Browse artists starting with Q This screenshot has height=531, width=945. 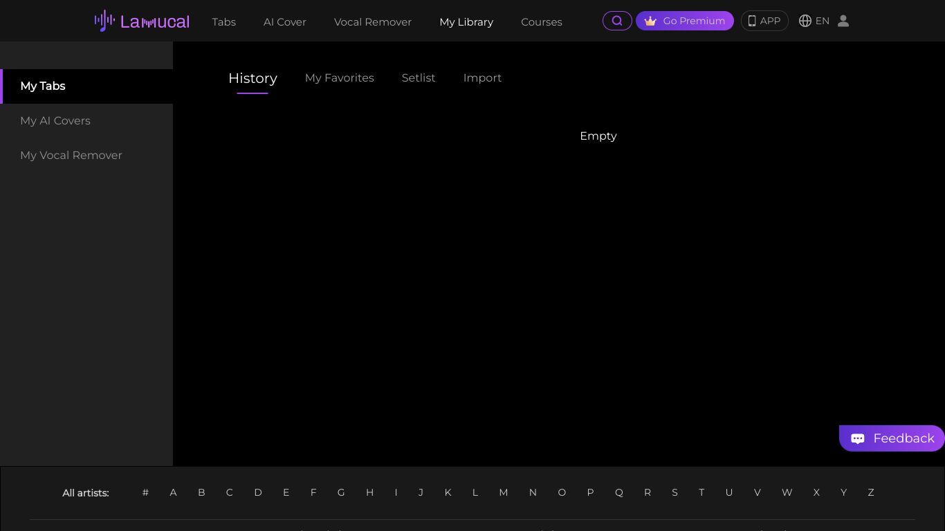[x=619, y=492]
